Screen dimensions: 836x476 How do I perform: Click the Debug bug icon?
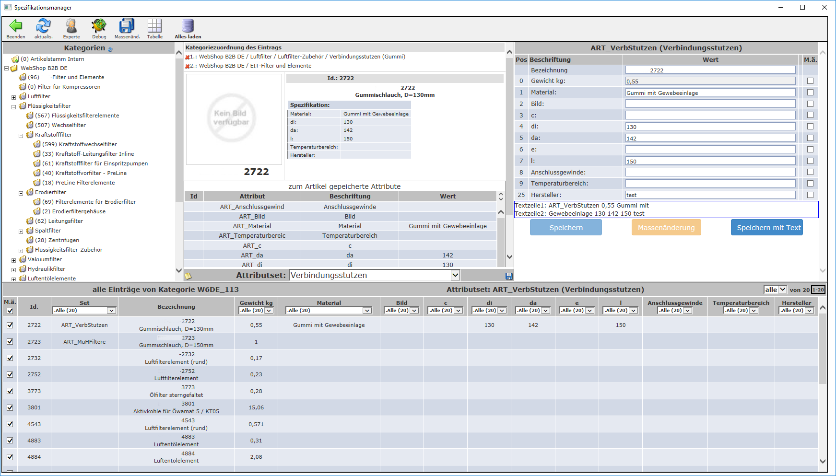pyautogui.click(x=99, y=26)
